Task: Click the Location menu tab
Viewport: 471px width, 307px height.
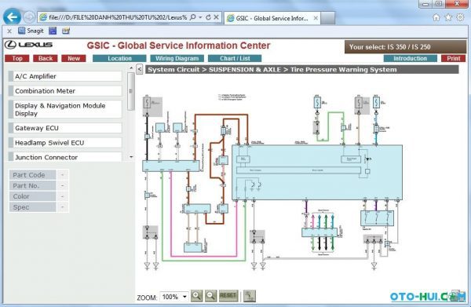Action: pos(119,58)
